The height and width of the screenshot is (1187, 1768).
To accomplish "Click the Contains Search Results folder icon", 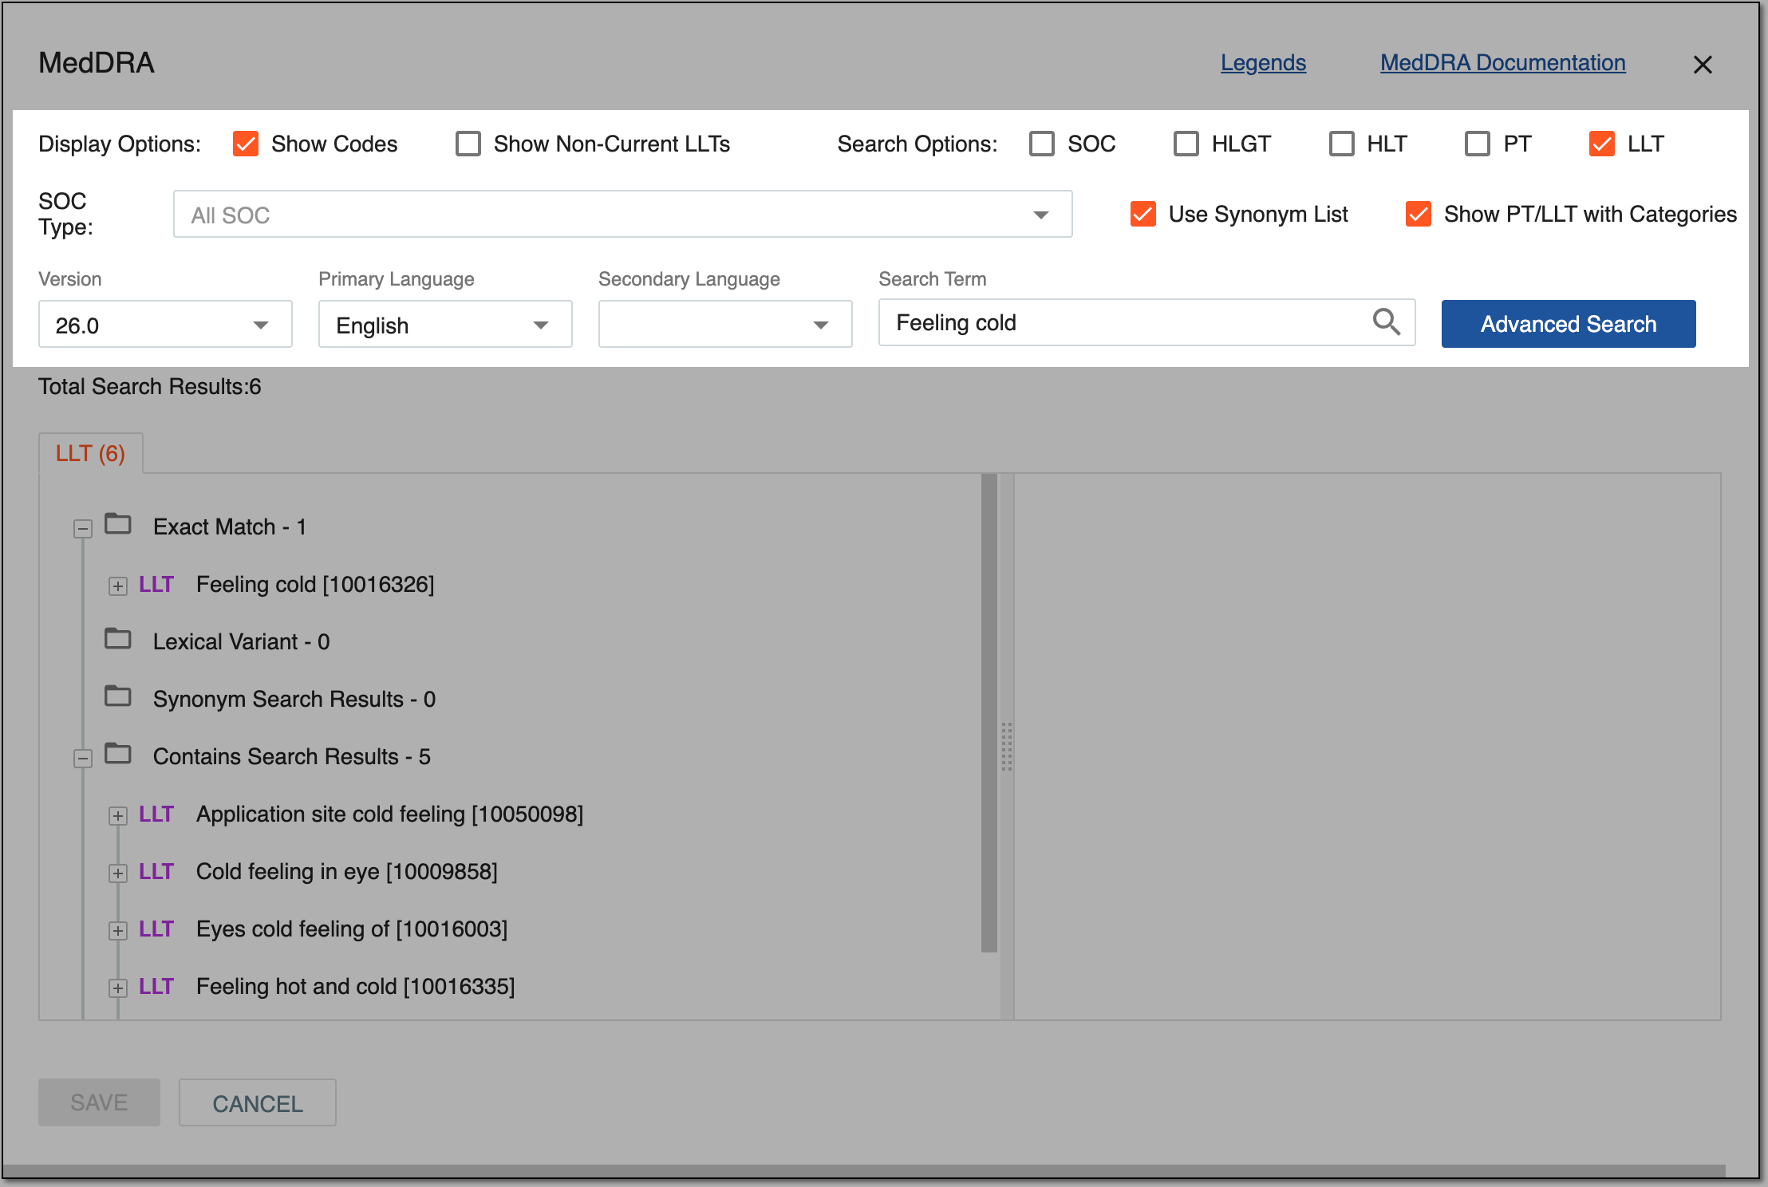I will pyautogui.click(x=118, y=754).
